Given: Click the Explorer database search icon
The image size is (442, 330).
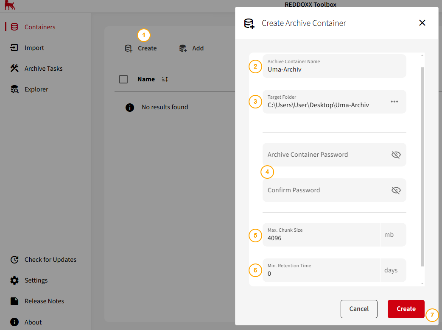Looking at the screenshot, I should (x=14, y=89).
